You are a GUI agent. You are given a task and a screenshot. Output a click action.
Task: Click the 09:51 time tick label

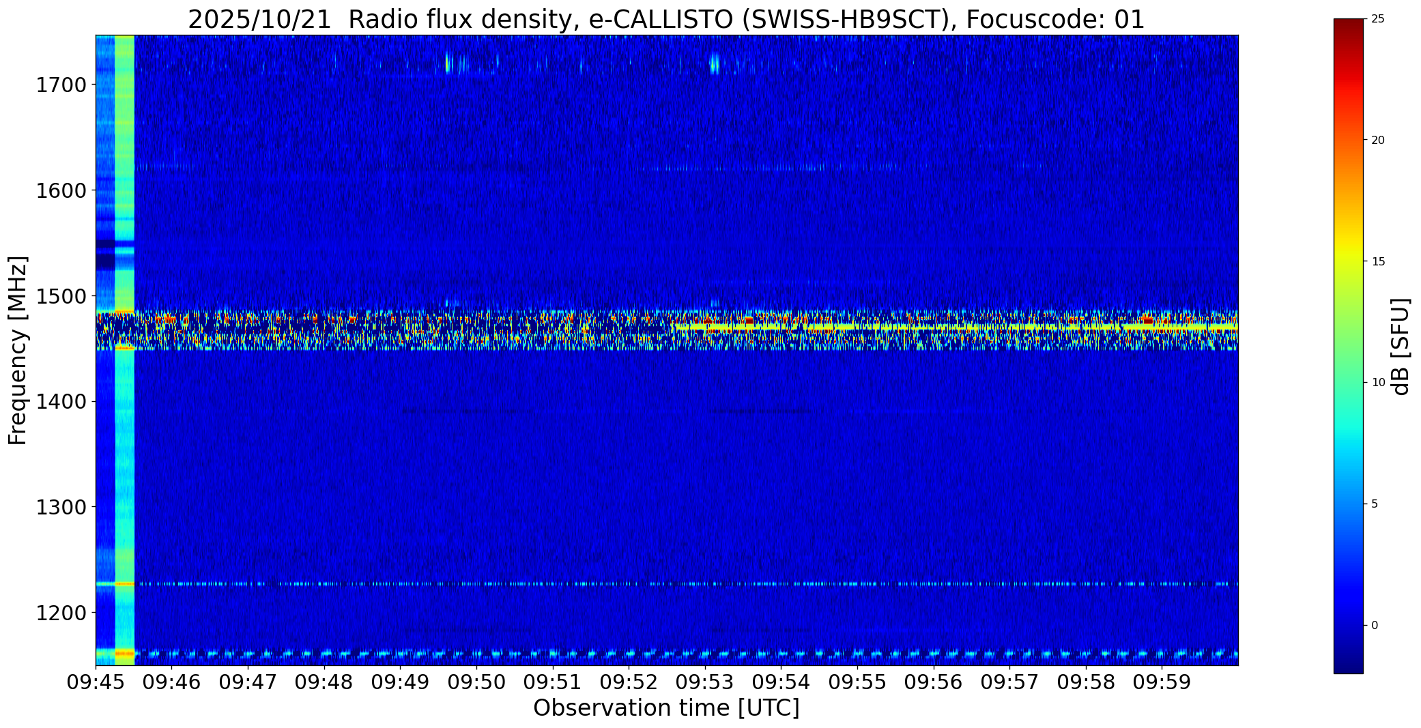[553, 682]
